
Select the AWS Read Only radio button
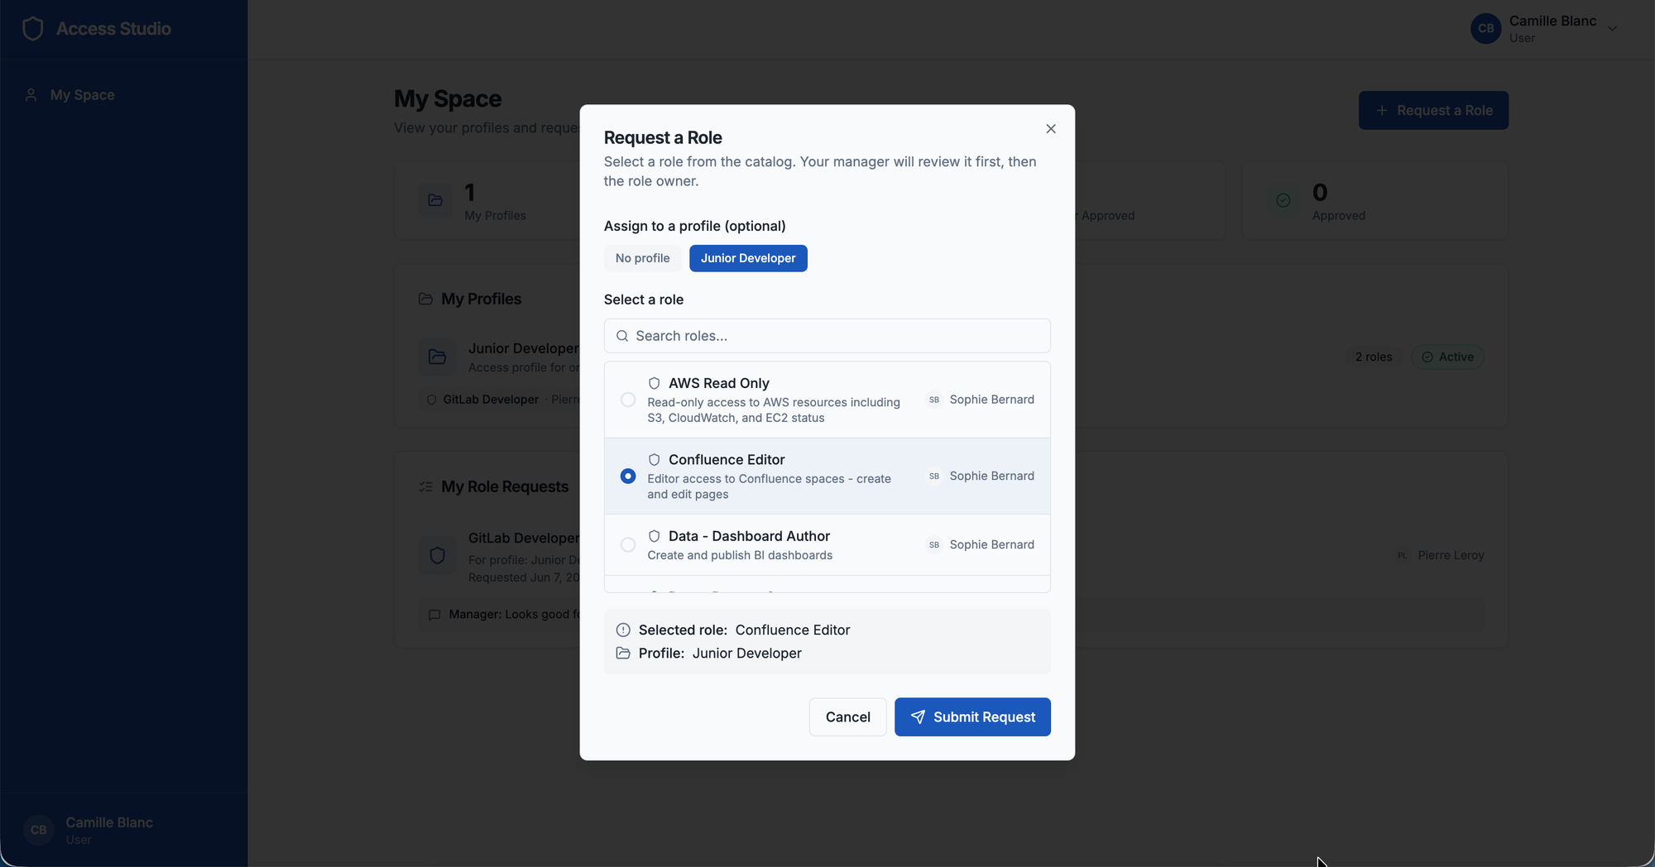(x=628, y=400)
